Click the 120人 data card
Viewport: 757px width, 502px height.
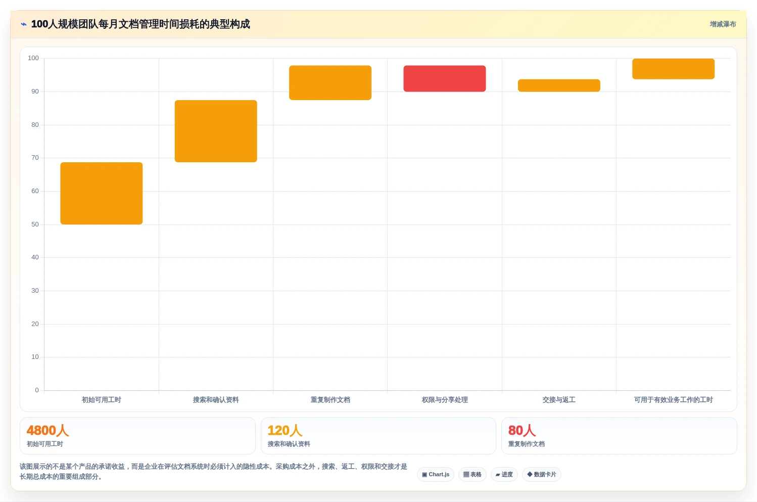(x=378, y=436)
